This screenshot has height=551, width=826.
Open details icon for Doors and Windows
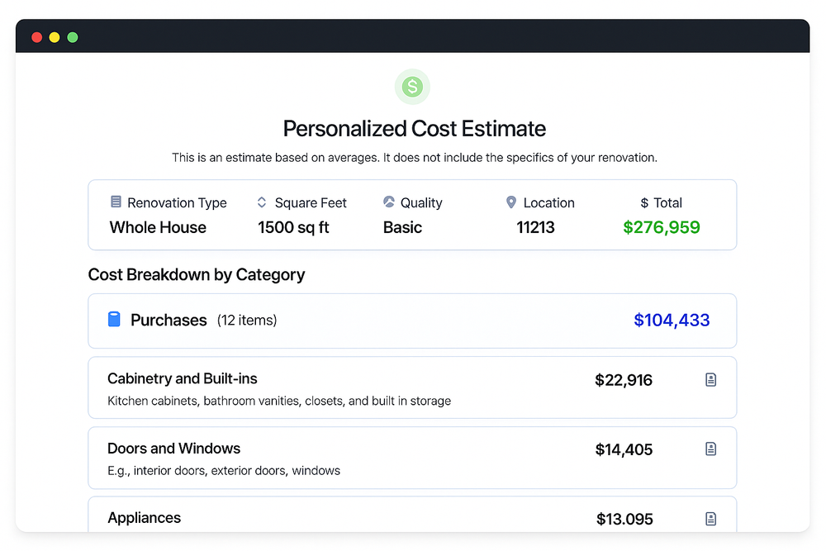[710, 449]
